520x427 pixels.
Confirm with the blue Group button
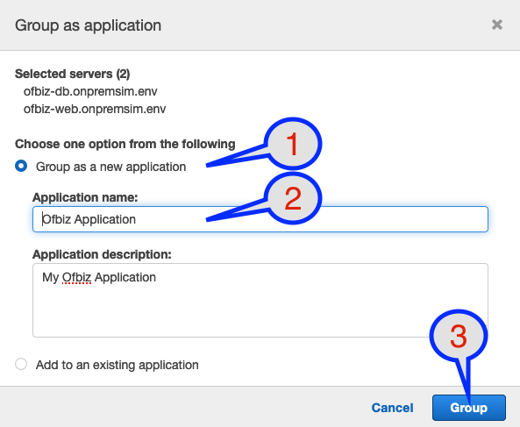[469, 408]
